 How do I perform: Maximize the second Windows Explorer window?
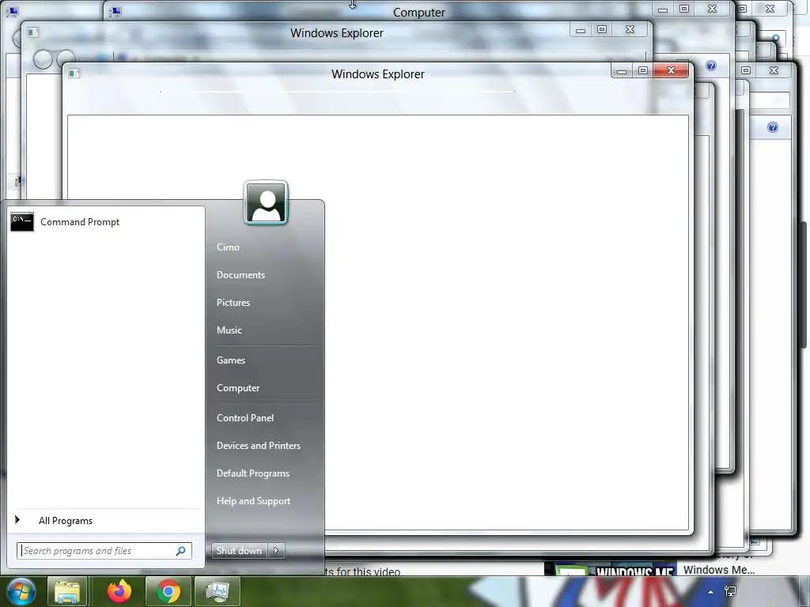[x=602, y=29]
